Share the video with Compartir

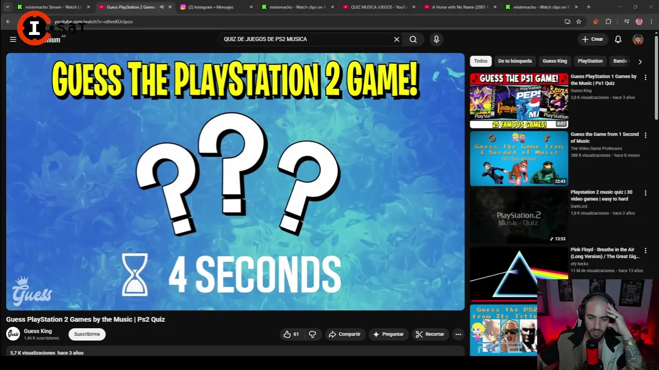[x=344, y=334]
